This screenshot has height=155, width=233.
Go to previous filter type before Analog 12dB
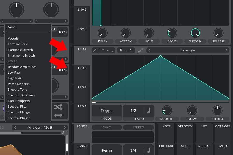tap(15, 127)
